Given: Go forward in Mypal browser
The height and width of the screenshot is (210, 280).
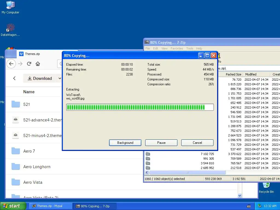Looking at the screenshot, I should (20, 64).
